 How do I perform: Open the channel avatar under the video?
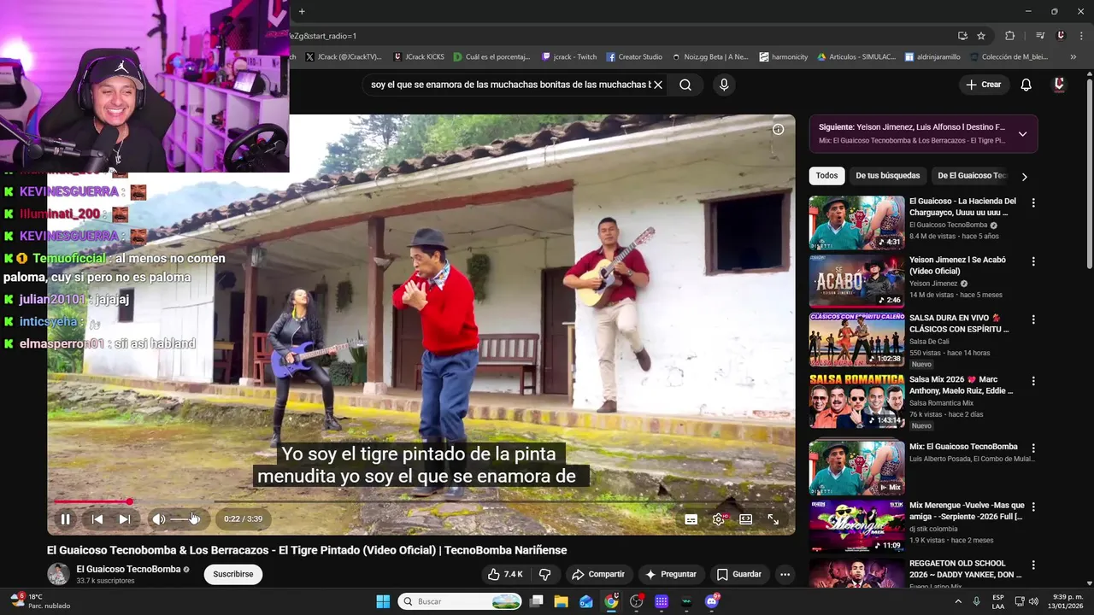tap(58, 574)
